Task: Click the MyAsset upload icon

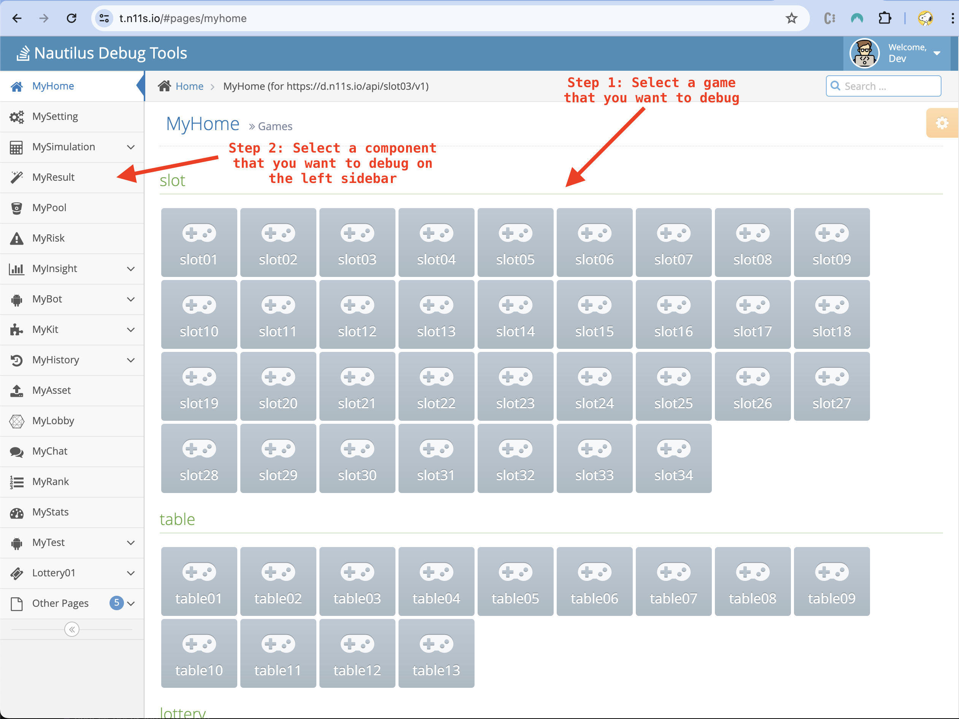Action: [x=16, y=391]
